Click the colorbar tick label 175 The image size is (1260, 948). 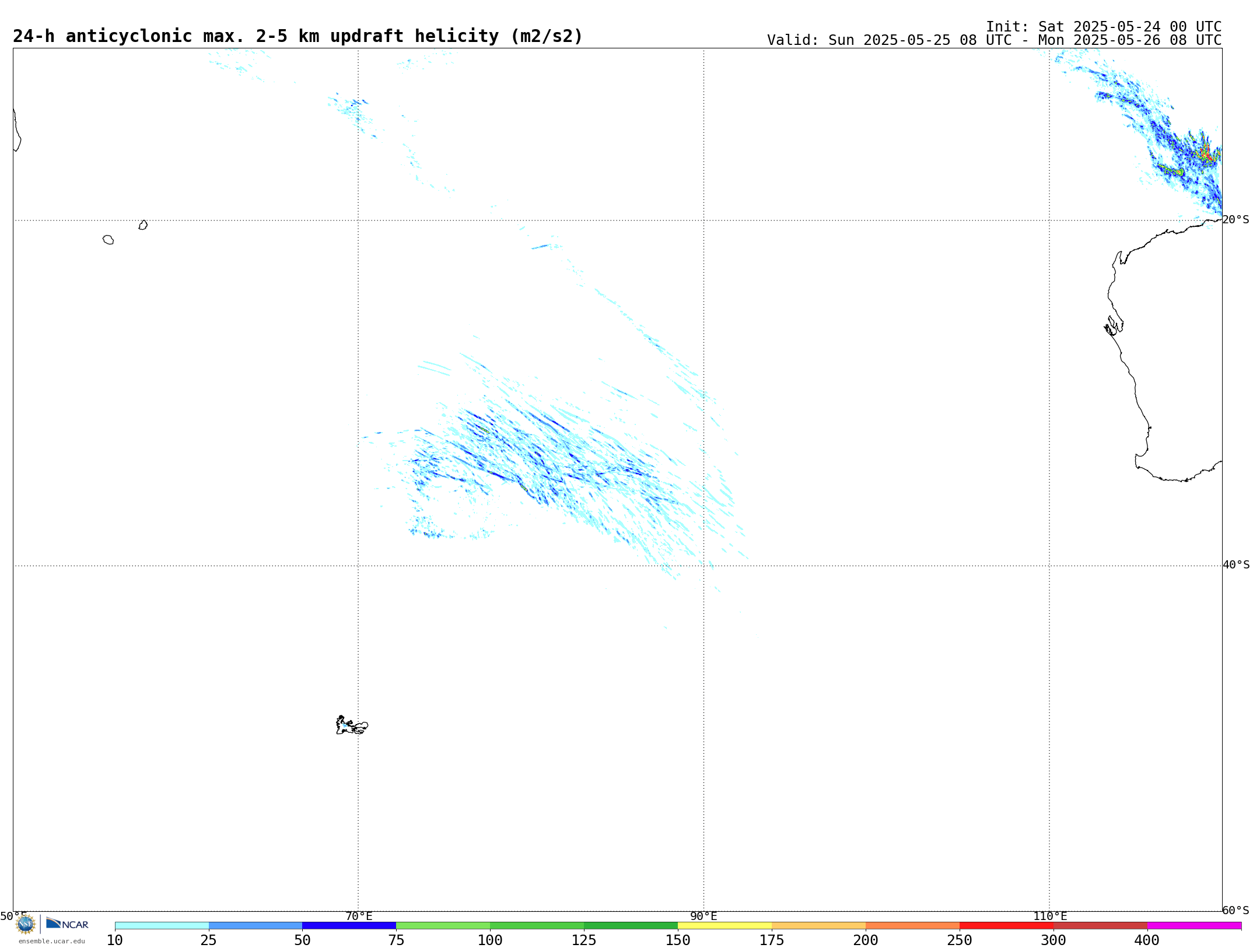[772, 940]
